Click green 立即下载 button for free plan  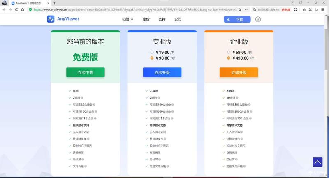(x=86, y=72)
